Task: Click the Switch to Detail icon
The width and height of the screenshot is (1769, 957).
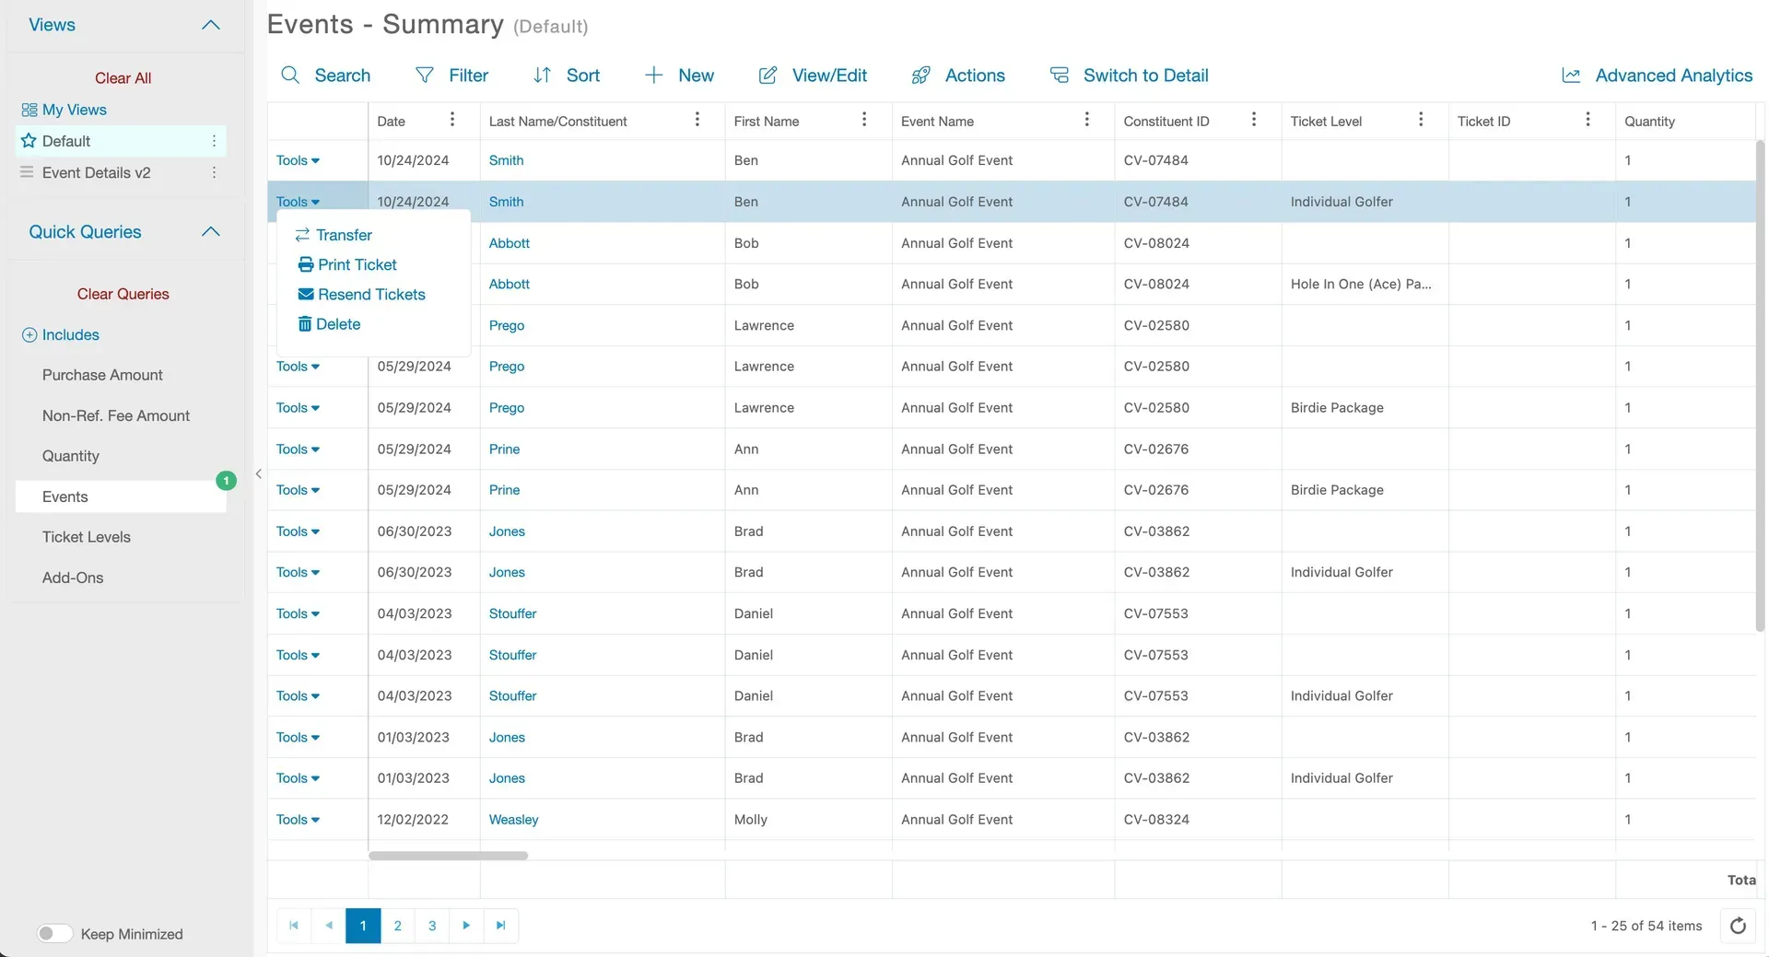Action: 1060,76
